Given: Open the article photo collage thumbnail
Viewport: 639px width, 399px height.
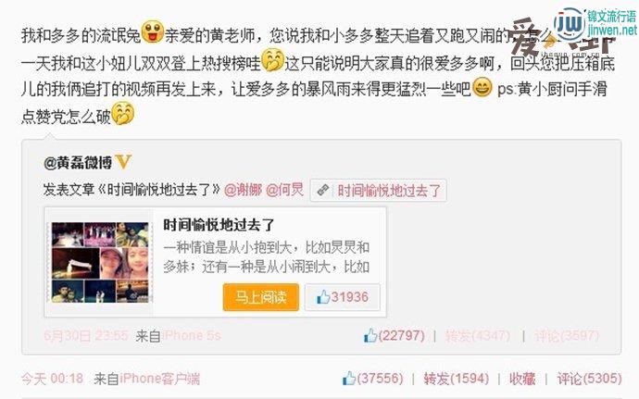Looking at the screenshot, I should [100, 262].
